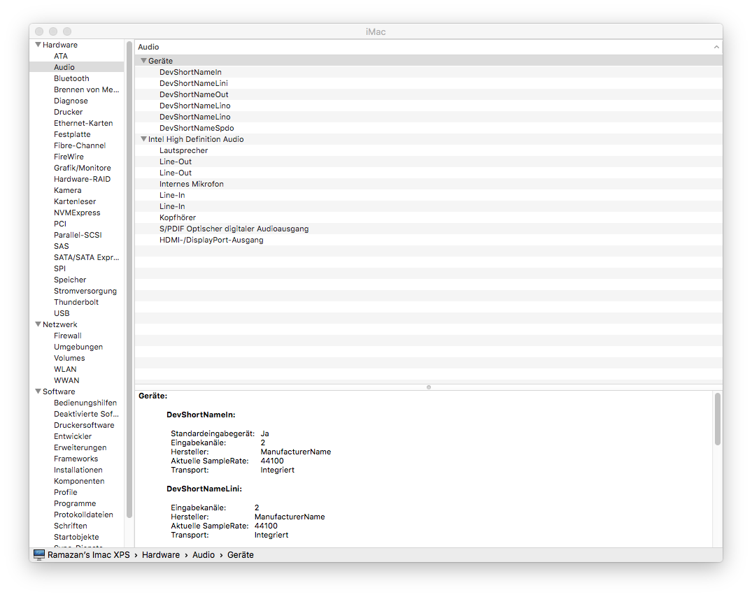Open Fibre-Channel entry

(x=80, y=145)
